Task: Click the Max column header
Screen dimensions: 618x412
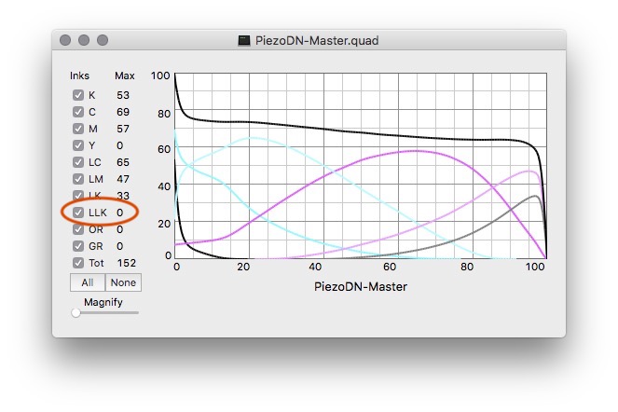Action: pos(125,76)
